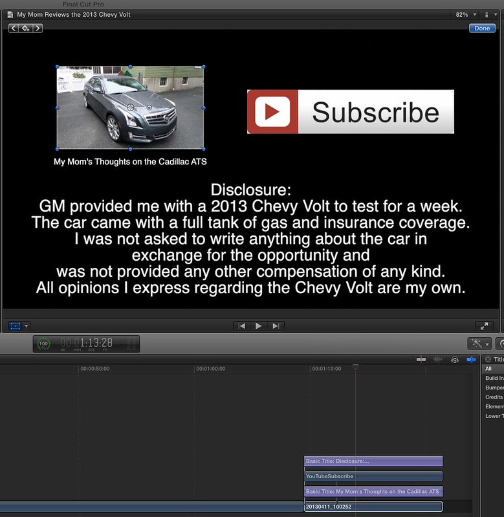Viewport: 504px width, 517px height.
Task: Click bottom-right corner handle of car image
Action: [204, 149]
